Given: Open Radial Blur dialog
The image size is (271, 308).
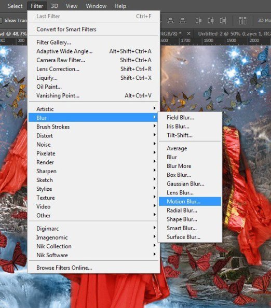Looking at the screenshot, I should pyautogui.click(x=190, y=211).
